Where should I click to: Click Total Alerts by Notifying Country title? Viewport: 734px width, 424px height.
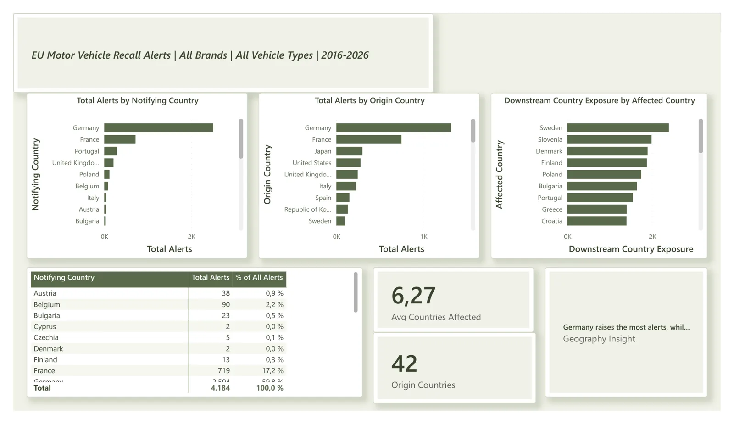tap(138, 100)
